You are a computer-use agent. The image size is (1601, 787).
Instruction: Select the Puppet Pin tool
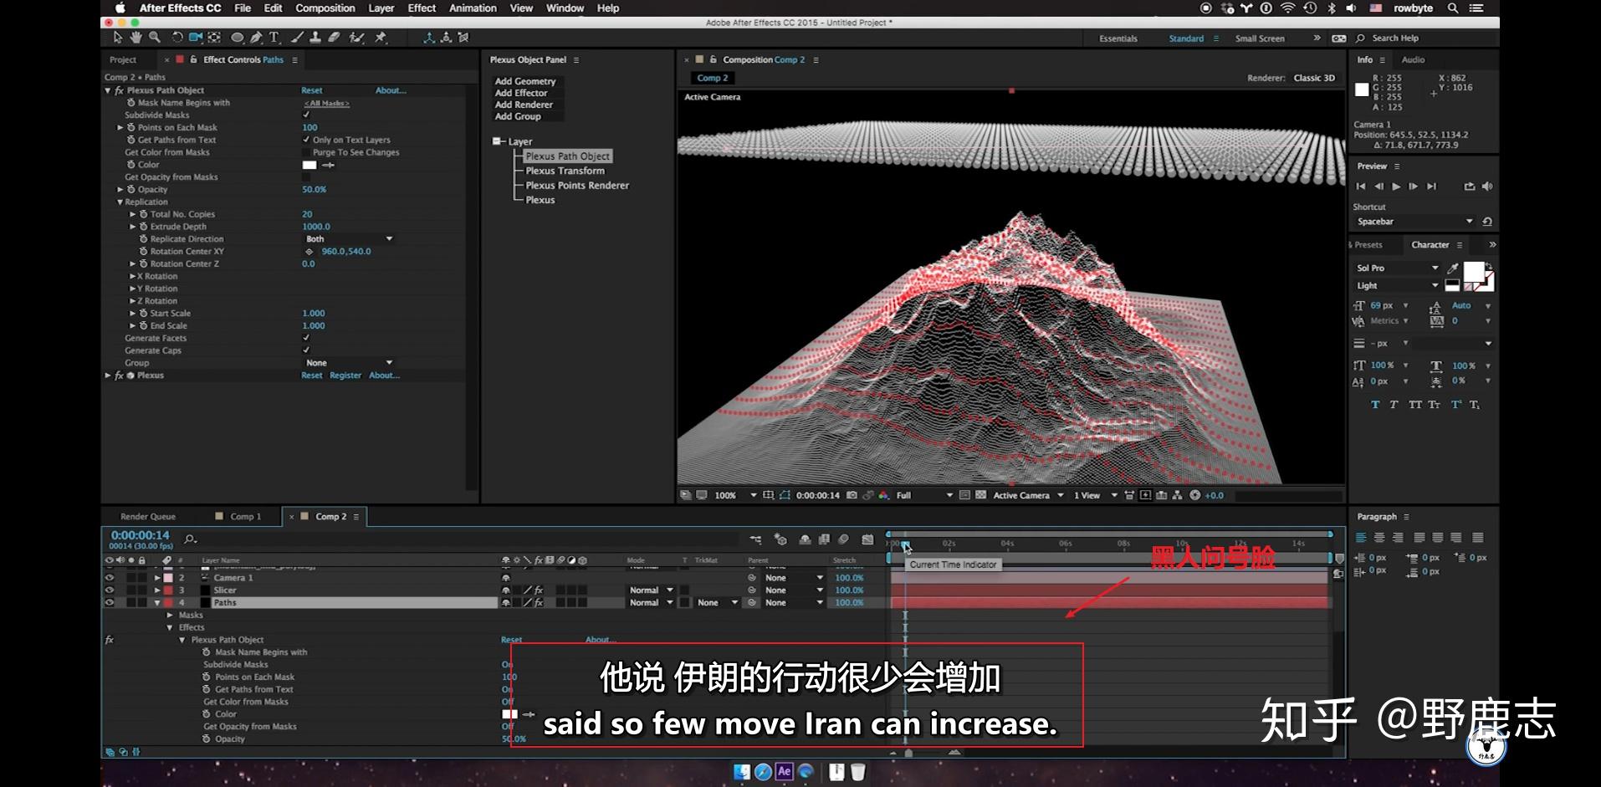[x=381, y=38]
